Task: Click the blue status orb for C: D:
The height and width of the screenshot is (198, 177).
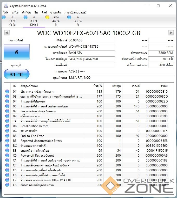Action: [x=4, y=17]
